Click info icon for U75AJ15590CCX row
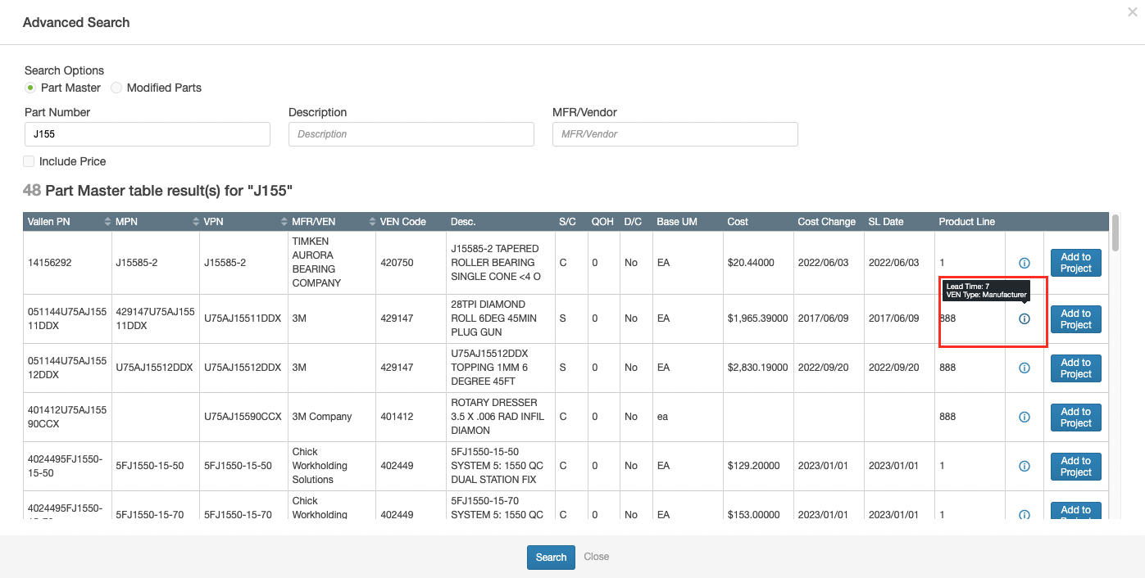Screen dimensions: 1145x578 pyautogui.click(x=1024, y=417)
